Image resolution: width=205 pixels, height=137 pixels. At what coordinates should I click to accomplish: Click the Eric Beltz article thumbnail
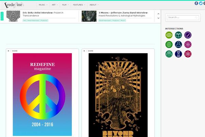click(13, 16)
